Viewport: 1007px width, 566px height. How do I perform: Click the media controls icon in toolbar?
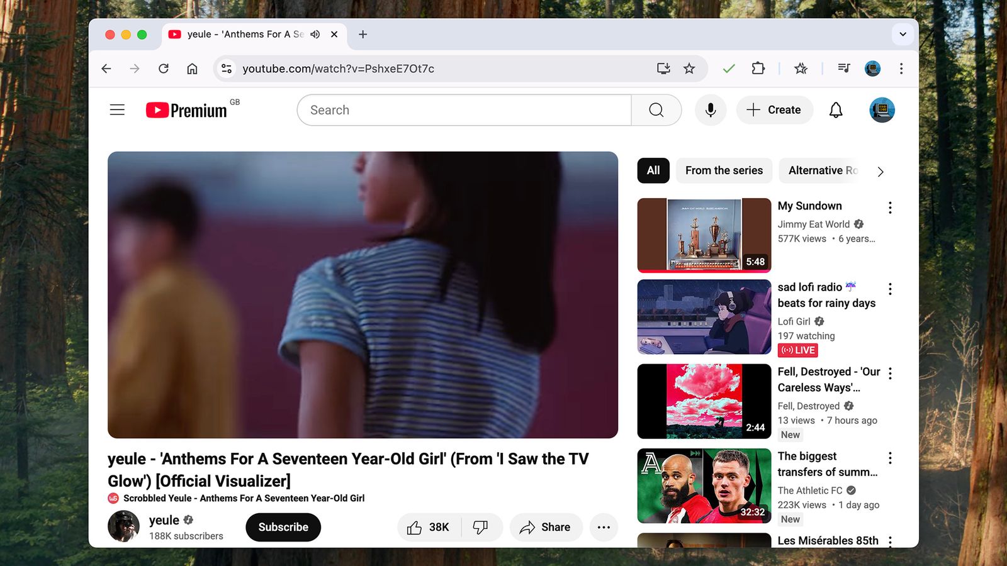click(843, 69)
